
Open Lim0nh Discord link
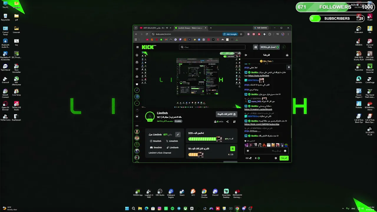tap(156, 148)
